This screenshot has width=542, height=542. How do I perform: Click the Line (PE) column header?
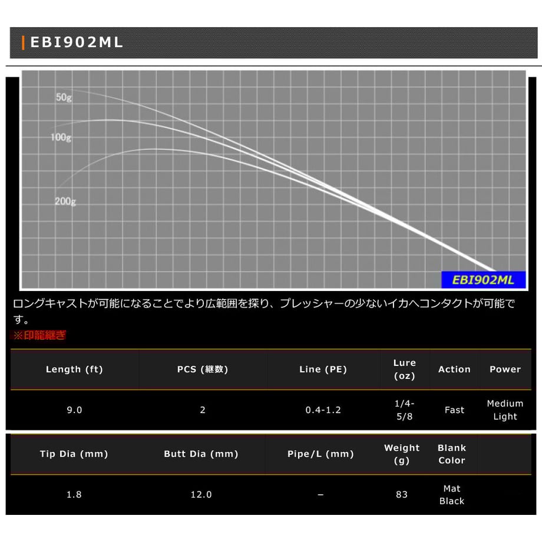point(323,369)
